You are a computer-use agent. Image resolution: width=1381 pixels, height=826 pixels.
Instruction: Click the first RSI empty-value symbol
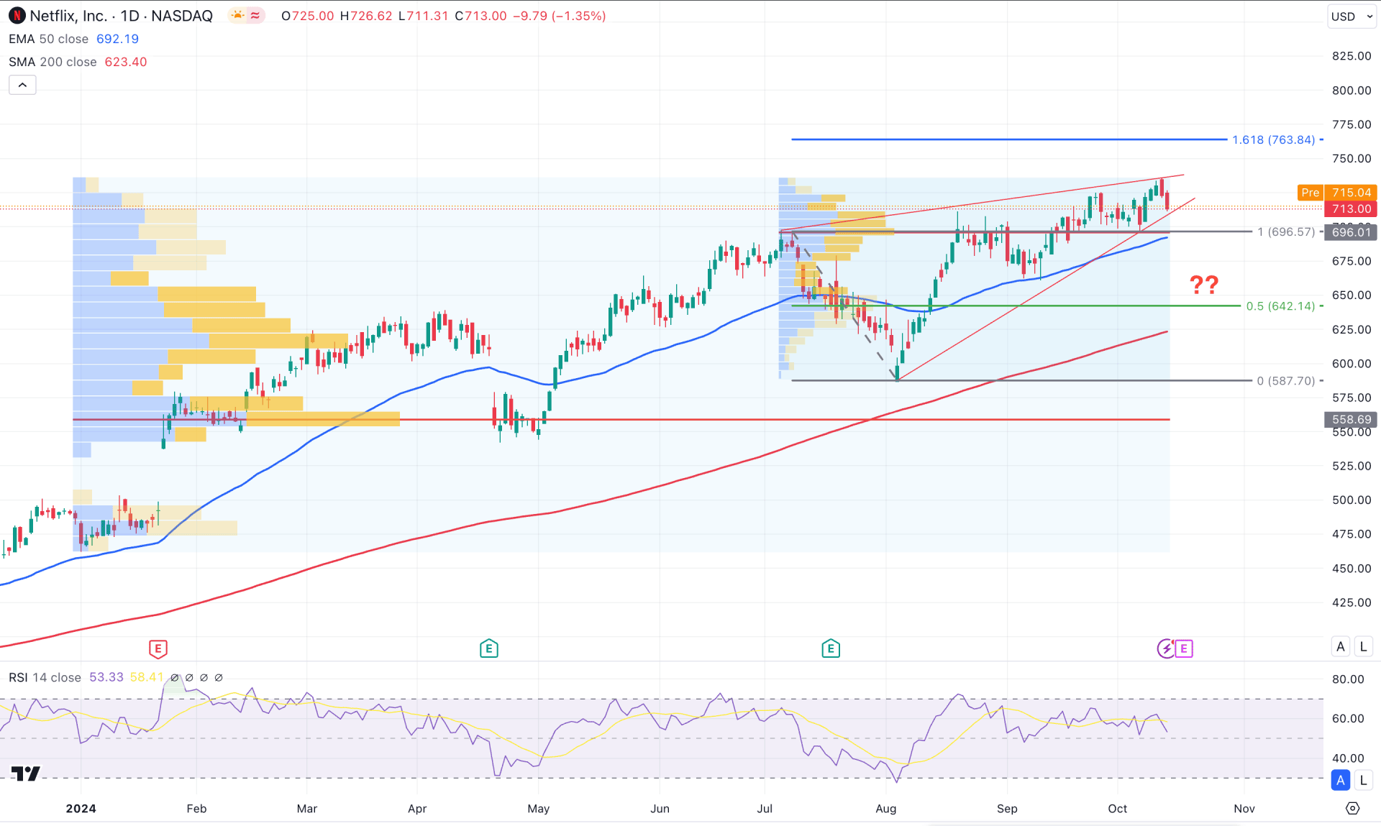tap(175, 677)
